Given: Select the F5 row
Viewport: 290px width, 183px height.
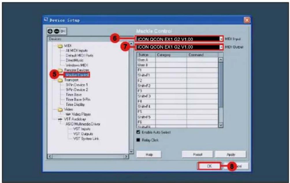Looking at the screenshot, I should (177, 112).
